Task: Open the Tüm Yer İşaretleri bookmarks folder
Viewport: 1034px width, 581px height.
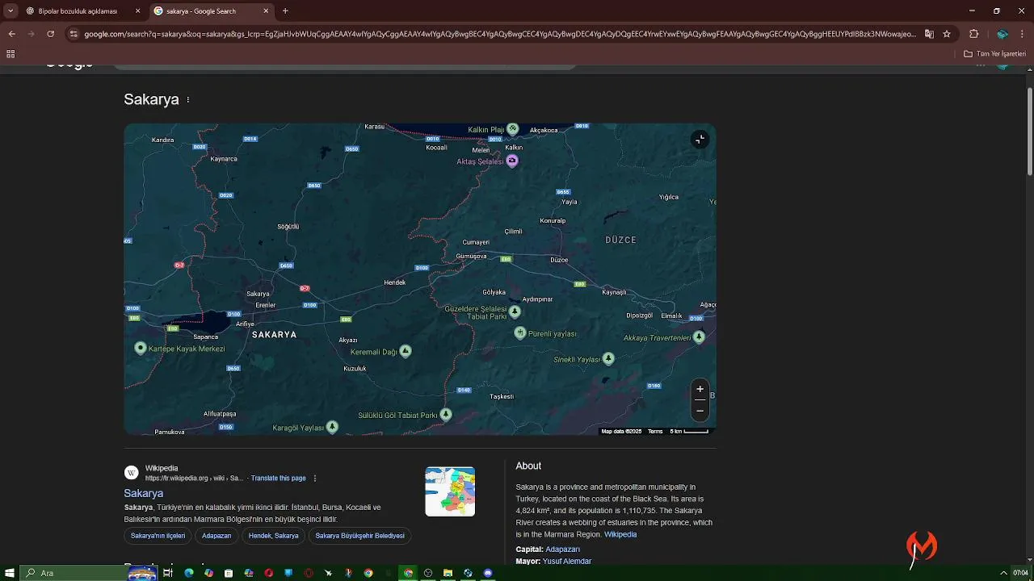Action: coord(994,54)
